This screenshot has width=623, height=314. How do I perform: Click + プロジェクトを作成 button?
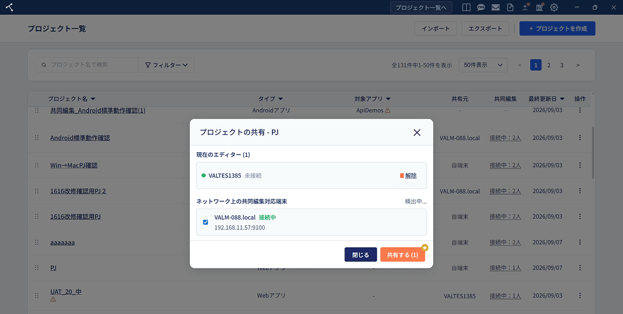[557, 29]
